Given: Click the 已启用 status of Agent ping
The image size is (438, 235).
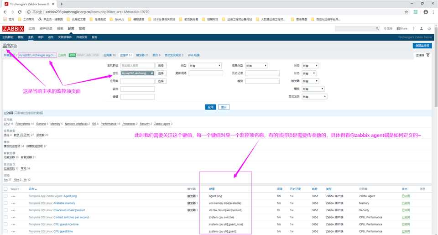Looking at the screenshot, I should tap(406, 196).
